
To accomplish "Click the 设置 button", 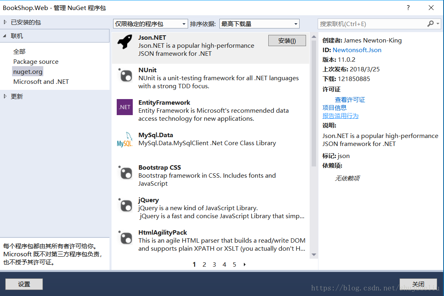I will coord(24,284).
